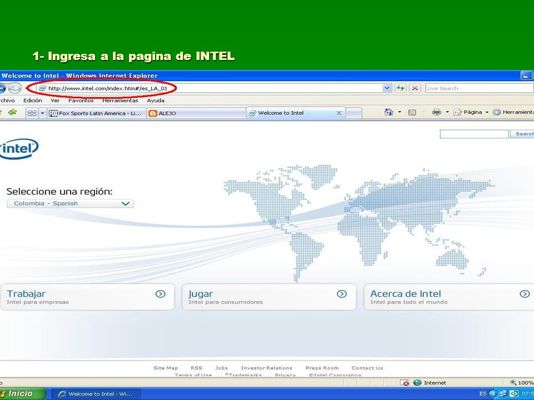Open the Edición menu
The height and width of the screenshot is (400, 534).
(x=33, y=101)
